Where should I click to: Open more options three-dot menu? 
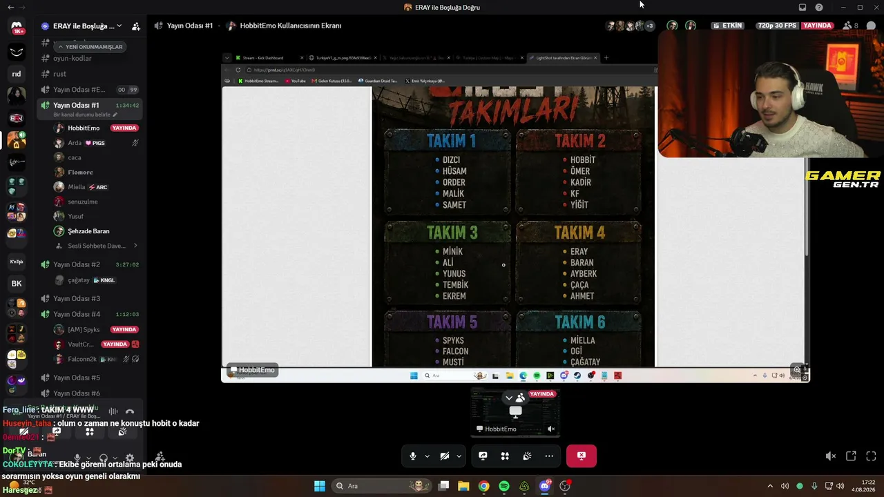coord(549,456)
